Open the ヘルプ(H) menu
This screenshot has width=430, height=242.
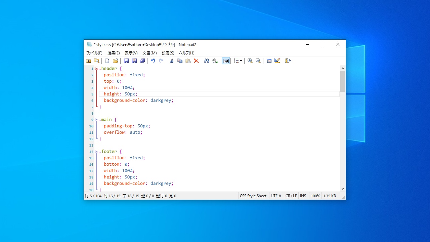tap(187, 53)
